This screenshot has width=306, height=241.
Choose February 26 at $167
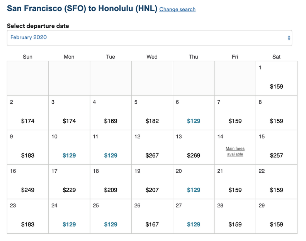152,224
